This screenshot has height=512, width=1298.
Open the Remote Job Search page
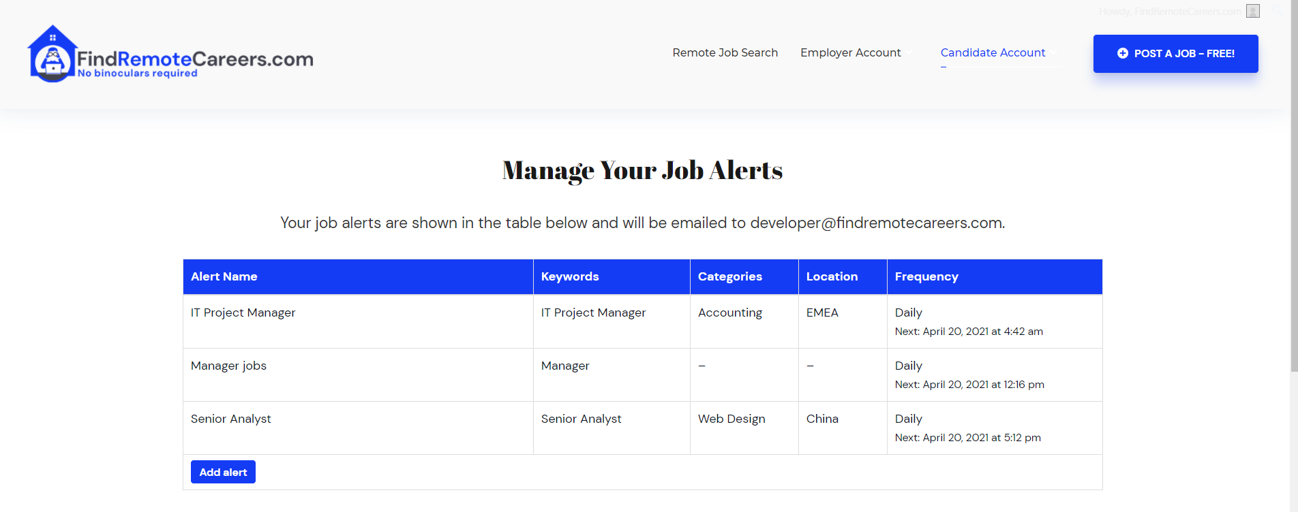pyautogui.click(x=725, y=52)
